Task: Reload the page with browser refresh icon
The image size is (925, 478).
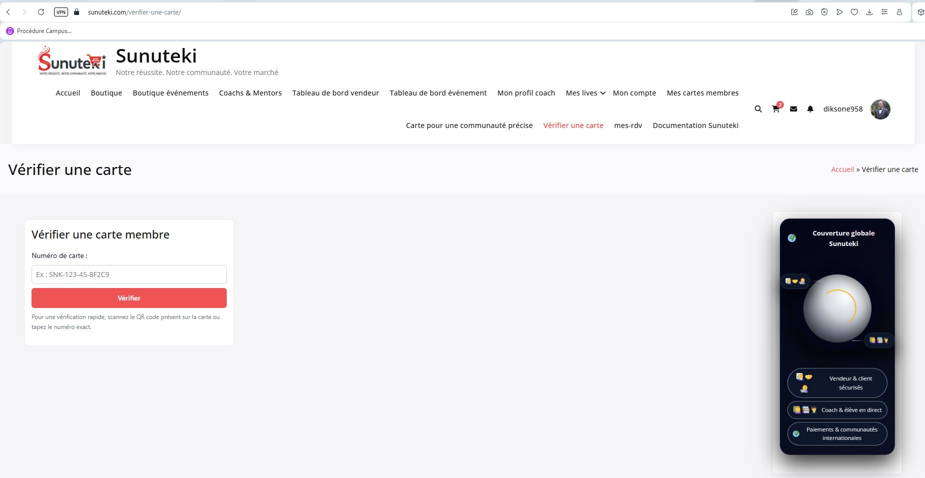Action: 41,12
